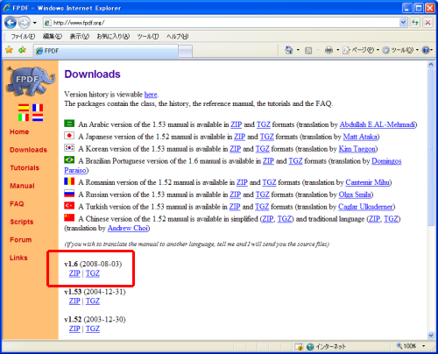Click the Home page house icon
Image resolution: width=438 pixels, height=354 pixels.
pos(289,50)
